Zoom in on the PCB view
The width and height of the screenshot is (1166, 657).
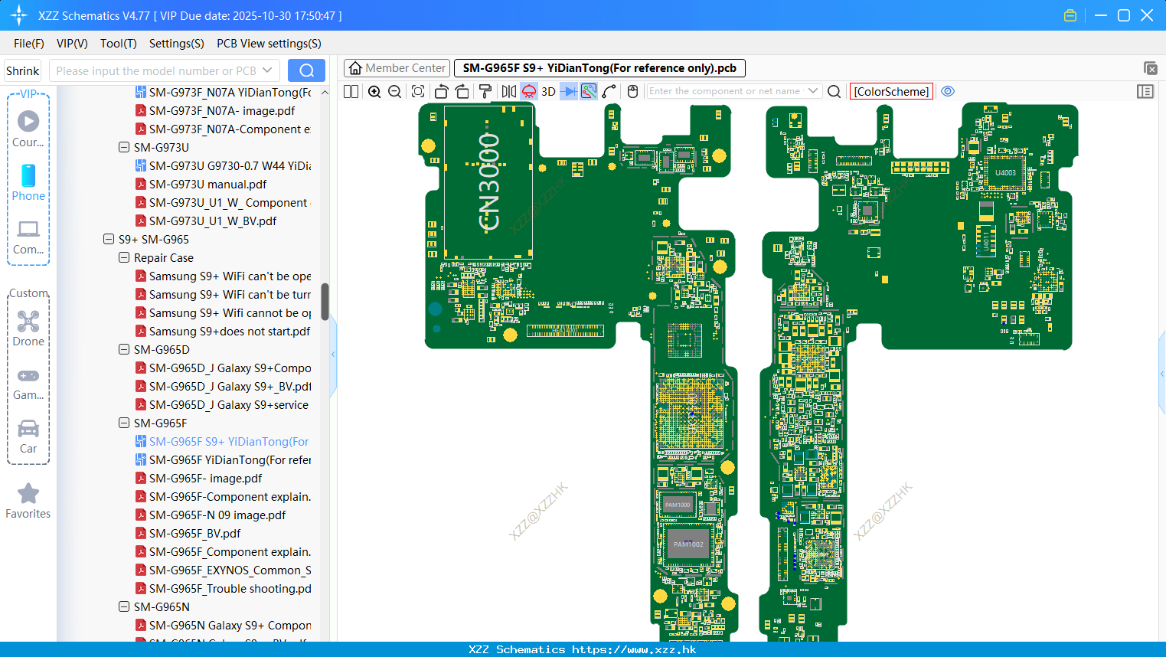[x=374, y=91]
